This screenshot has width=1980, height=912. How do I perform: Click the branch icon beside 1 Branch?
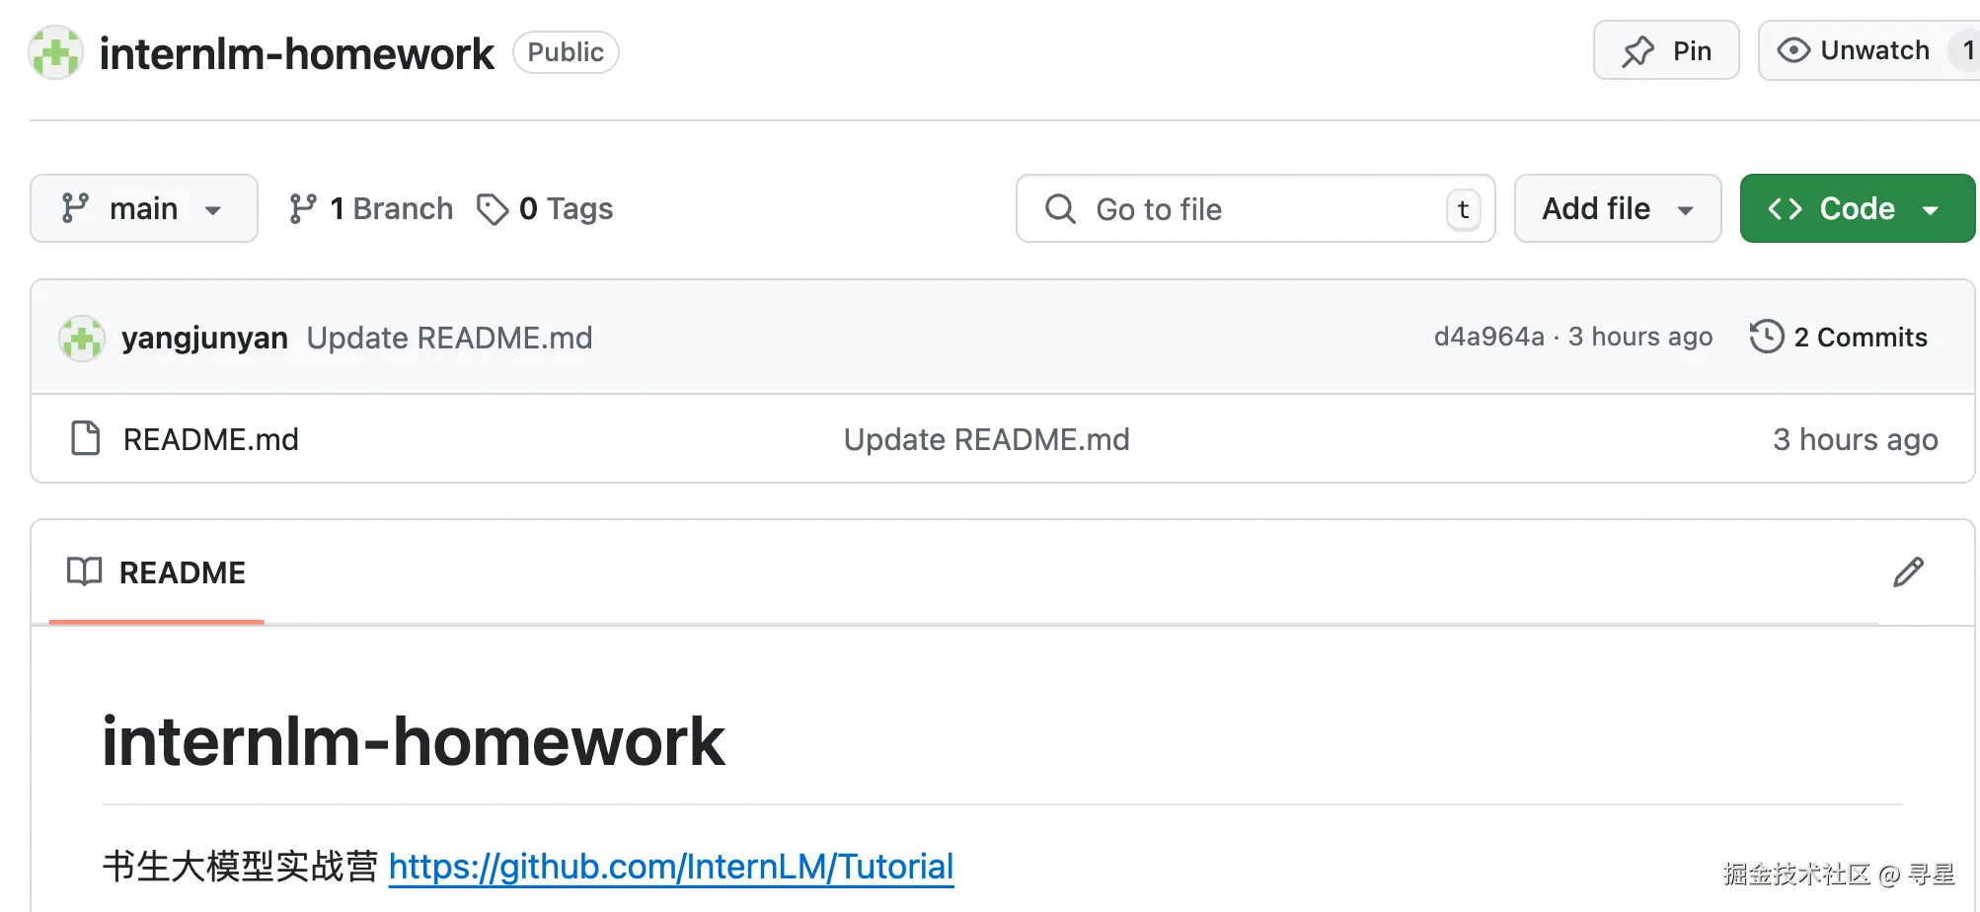click(302, 209)
